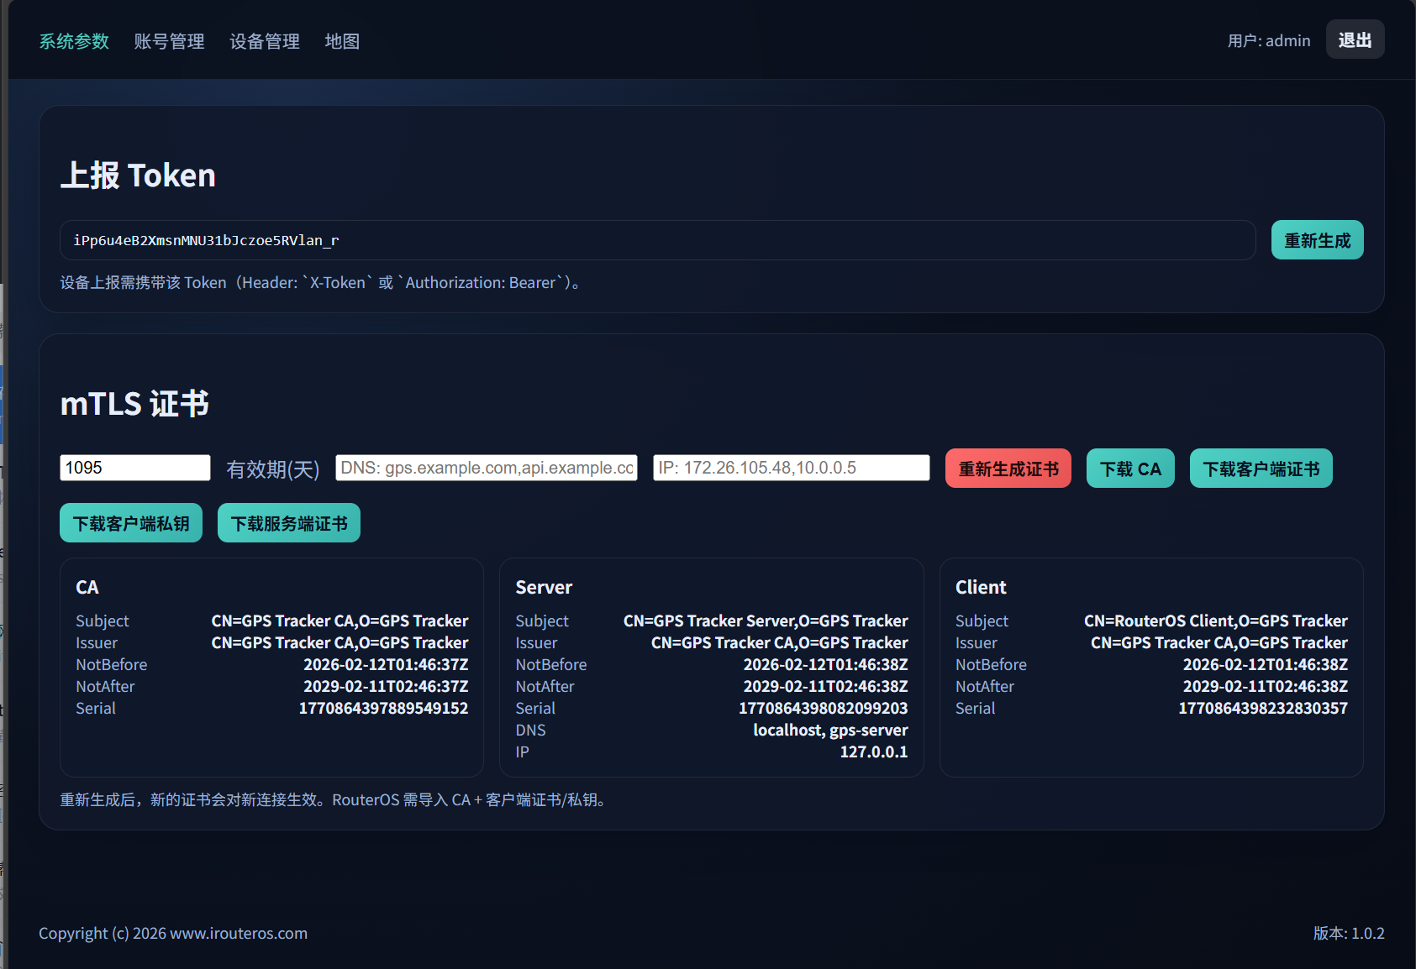Screen dimensions: 1416x969
Task: Go to the 设备管理 tab
Action: tap(265, 41)
